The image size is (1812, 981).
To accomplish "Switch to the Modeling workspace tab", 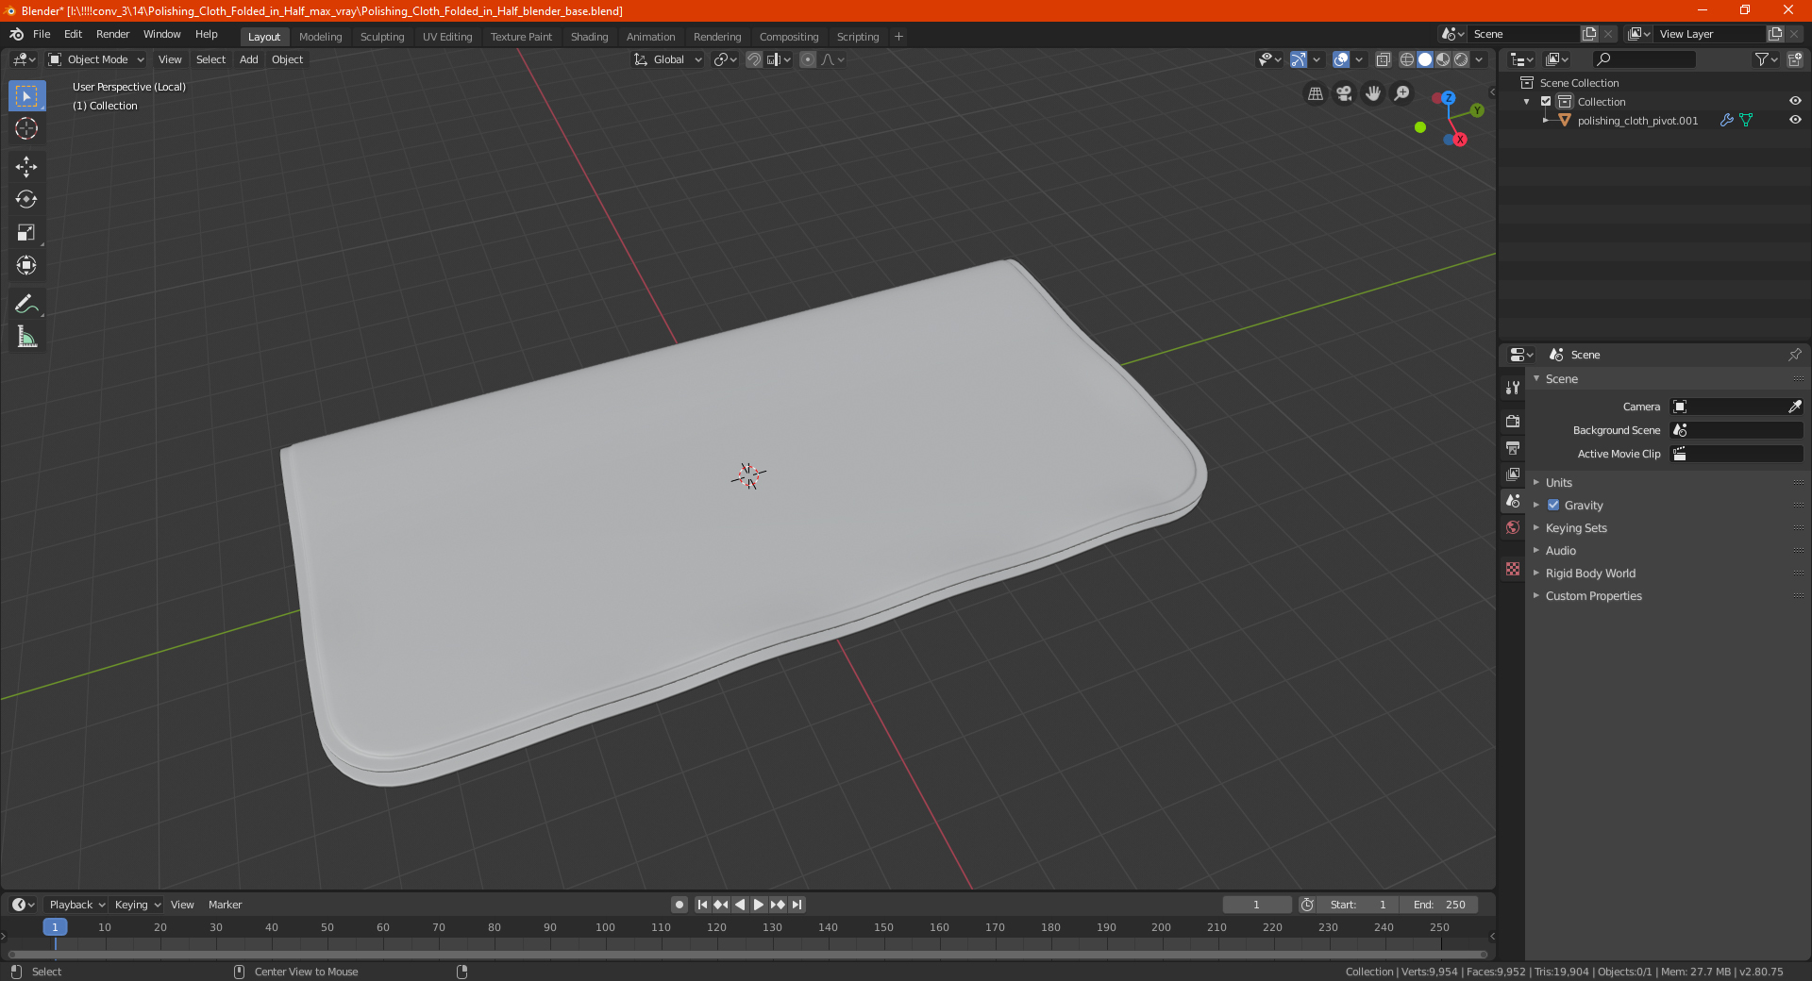I will [320, 37].
